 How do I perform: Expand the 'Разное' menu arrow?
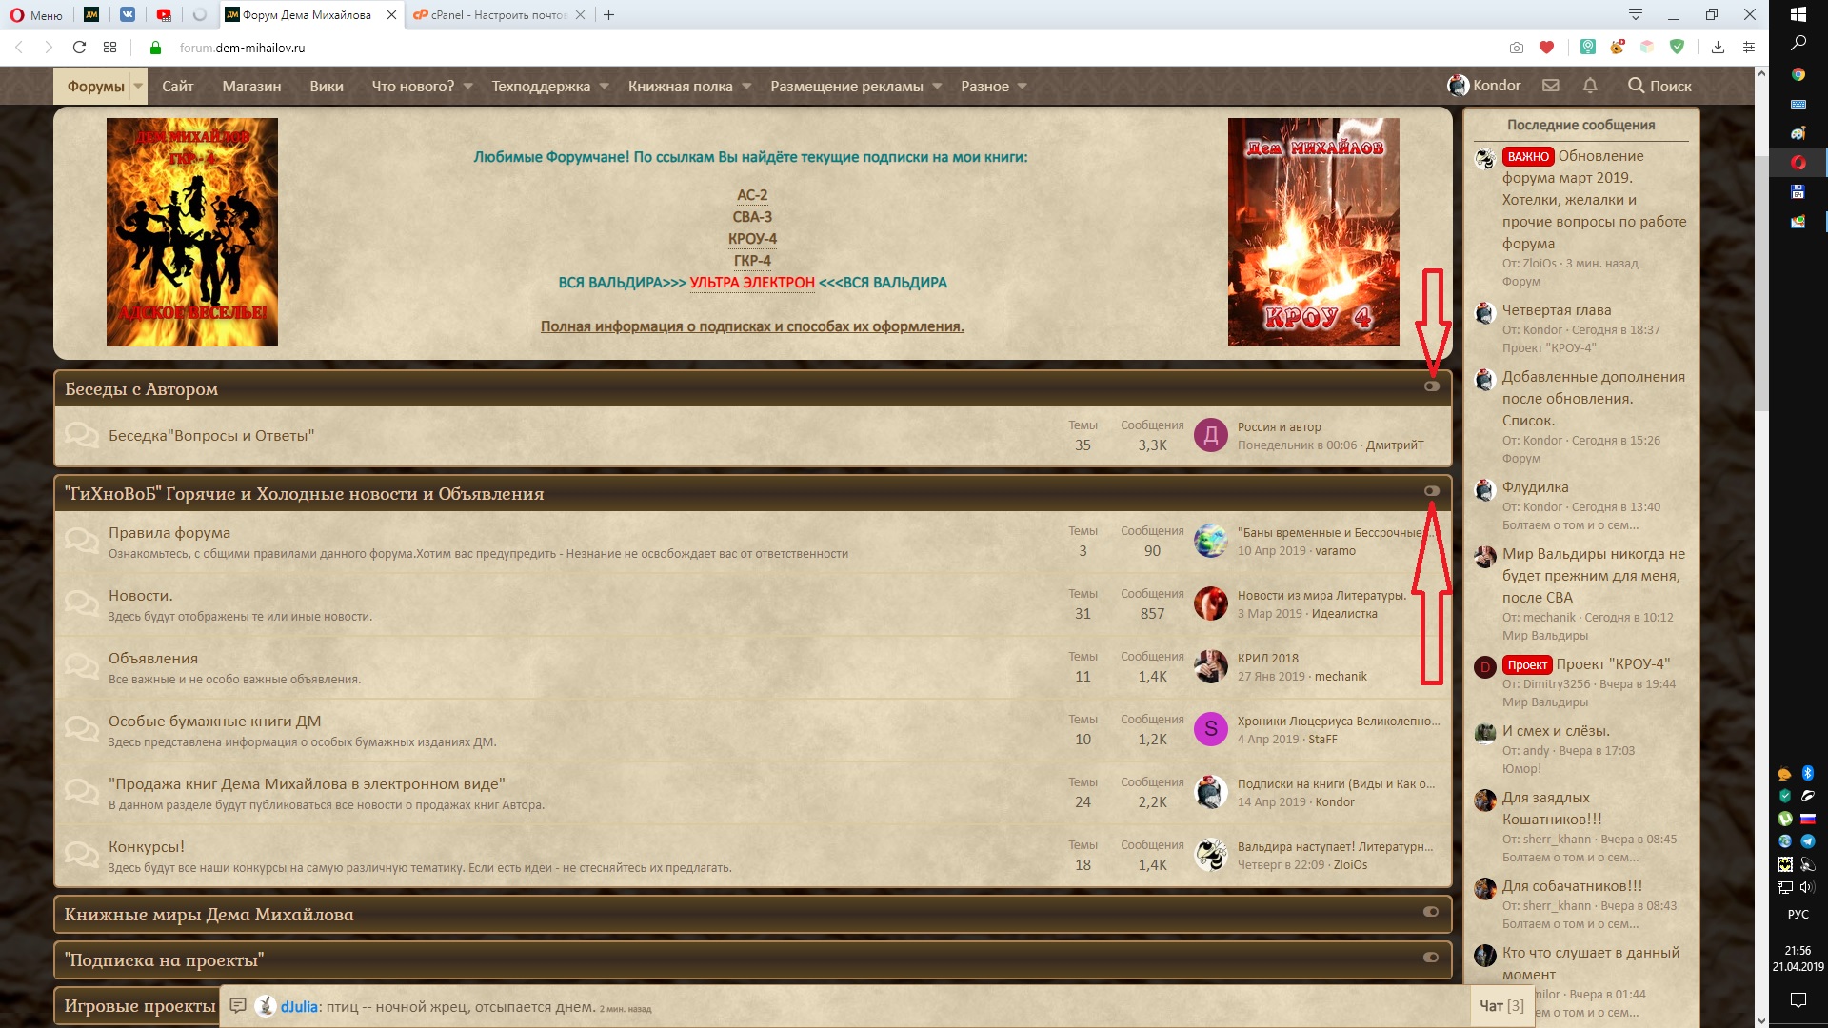[1022, 86]
